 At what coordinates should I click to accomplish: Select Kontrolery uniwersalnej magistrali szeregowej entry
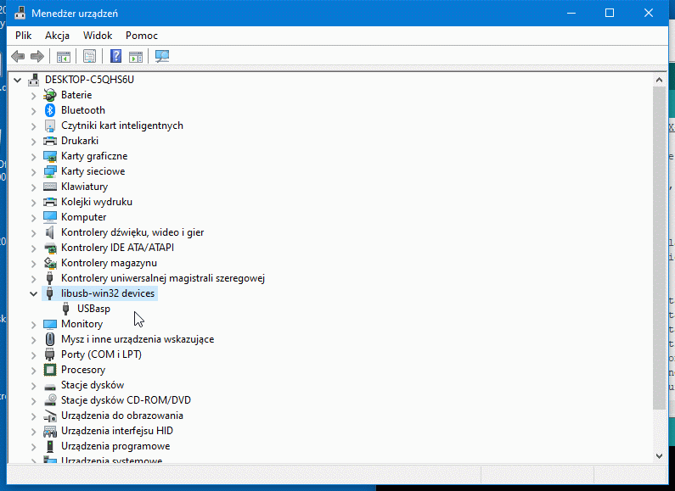(x=163, y=278)
